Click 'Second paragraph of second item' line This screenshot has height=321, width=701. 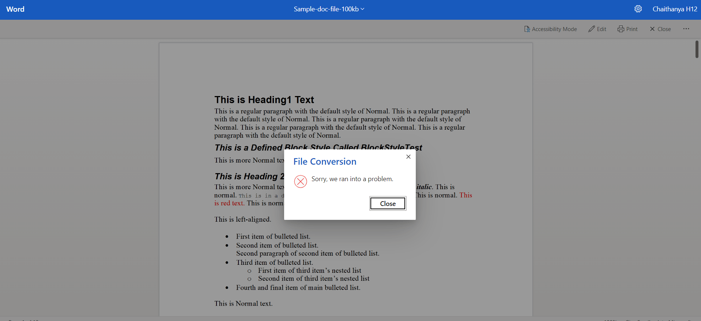coord(308,253)
